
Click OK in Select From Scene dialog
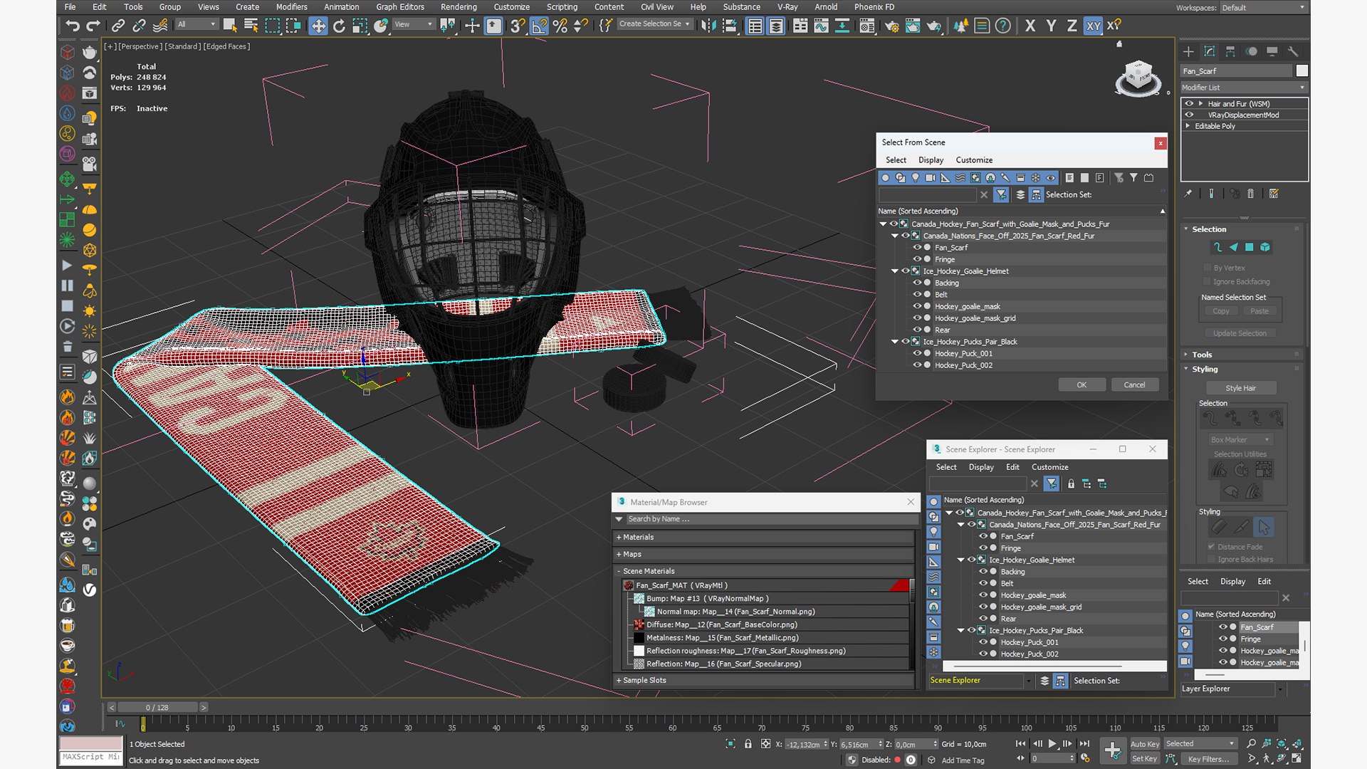point(1081,384)
